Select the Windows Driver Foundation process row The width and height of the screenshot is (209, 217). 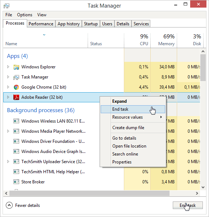click(102, 141)
